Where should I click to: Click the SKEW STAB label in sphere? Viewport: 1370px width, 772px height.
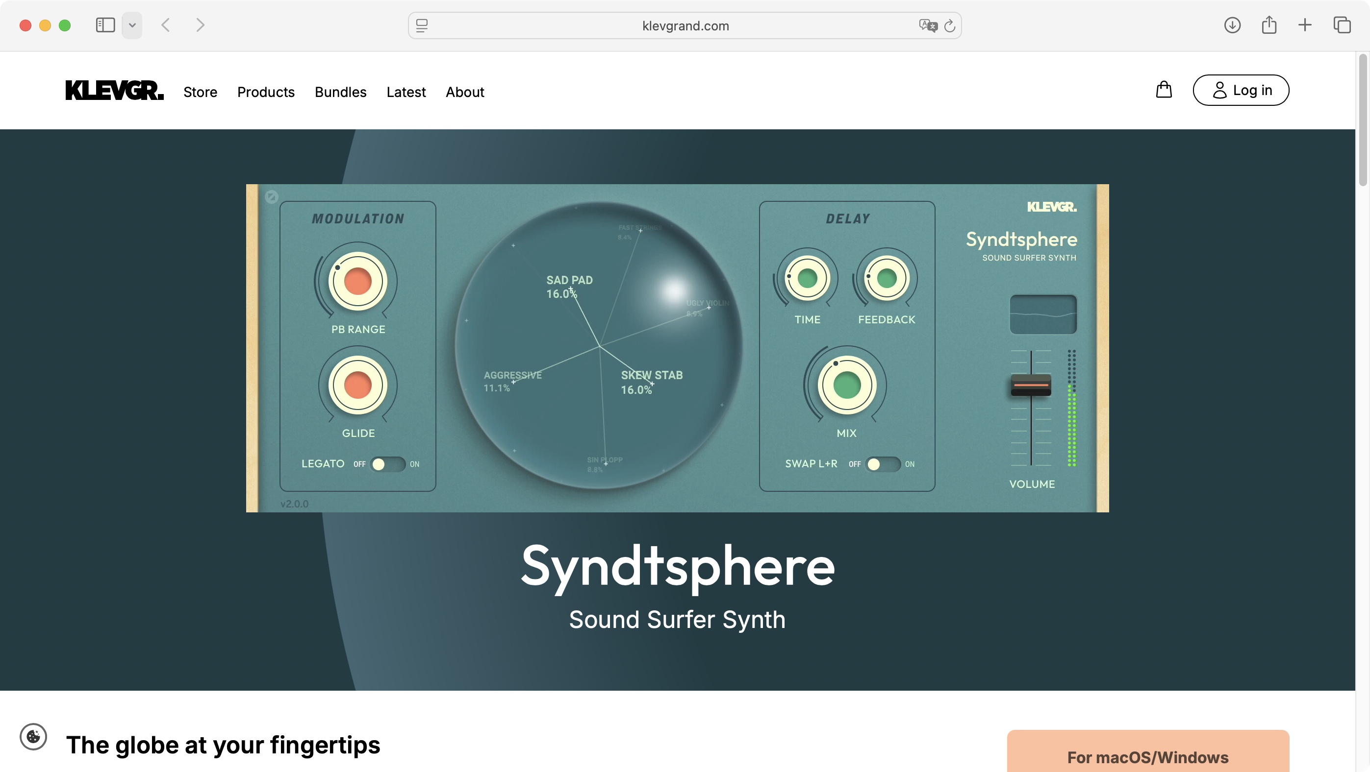(652, 375)
